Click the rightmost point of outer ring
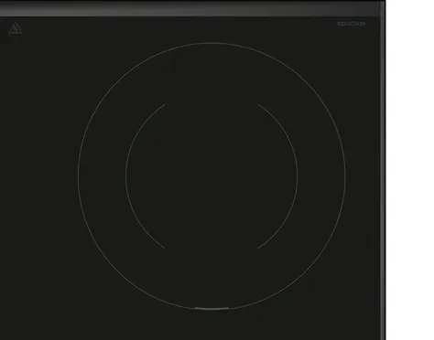The image size is (434, 340). pos(345,176)
